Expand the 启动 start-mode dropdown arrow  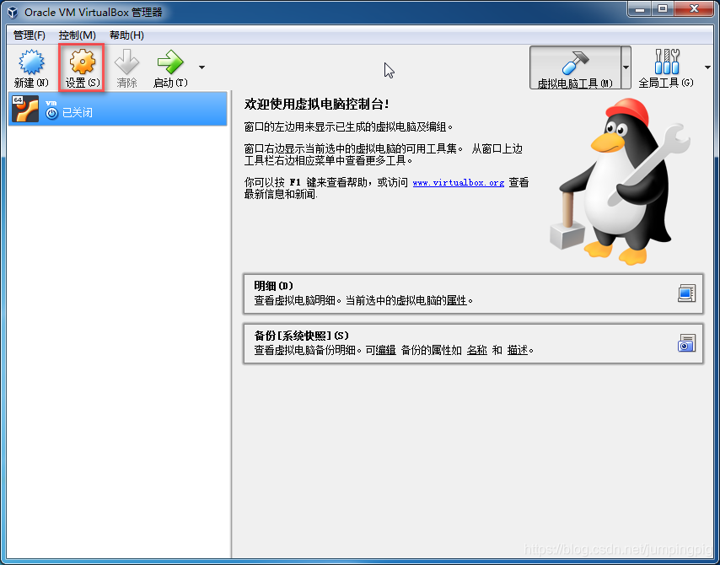pyautogui.click(x=201, y=67)
